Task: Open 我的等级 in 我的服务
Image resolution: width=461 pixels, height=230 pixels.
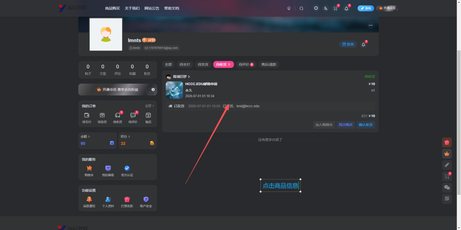Action: (108, 171)
